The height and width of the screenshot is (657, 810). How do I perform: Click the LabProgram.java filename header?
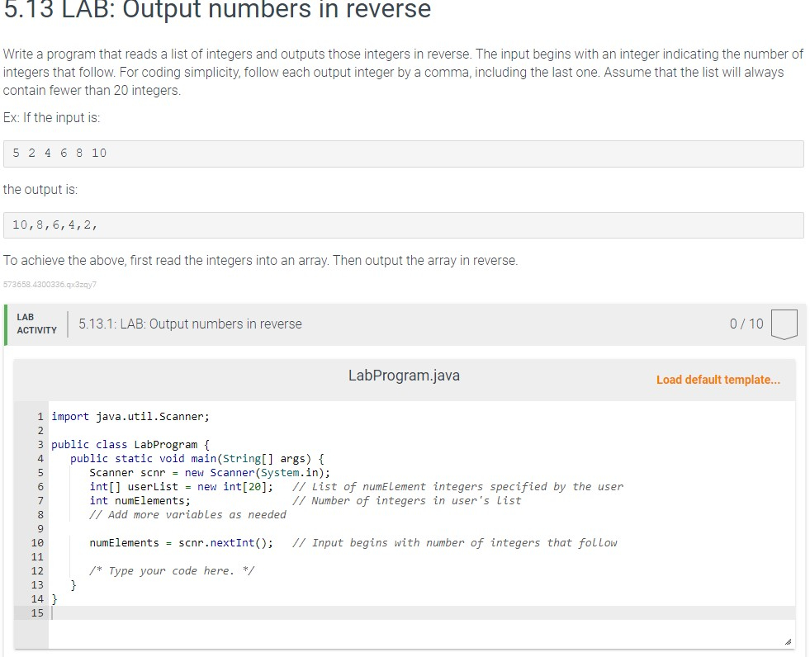[404, 376]
